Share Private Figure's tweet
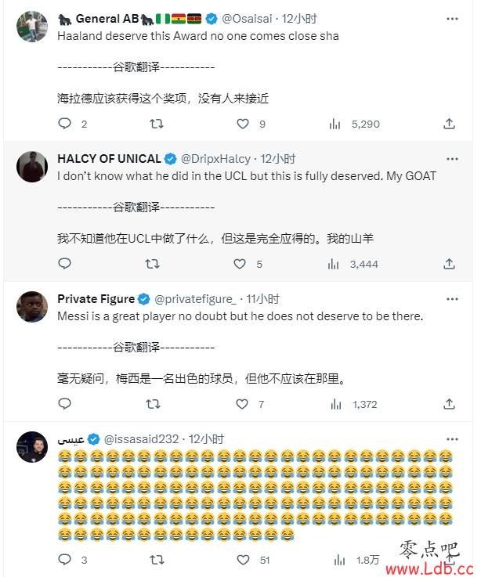Image resolution: width=481 pixels, height=577 pixels. (x=449, y=404)
